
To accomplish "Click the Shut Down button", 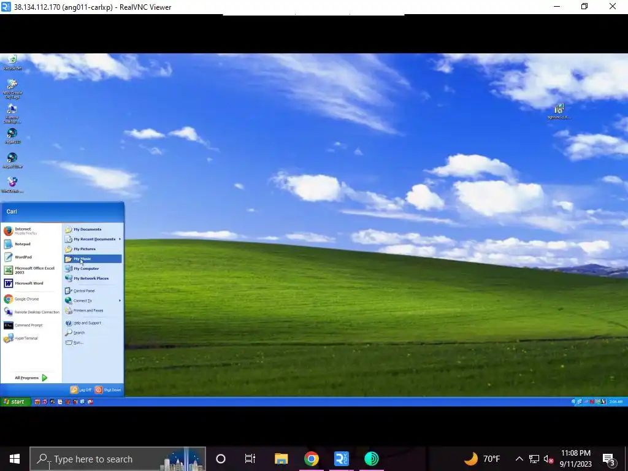I will 108,389.
